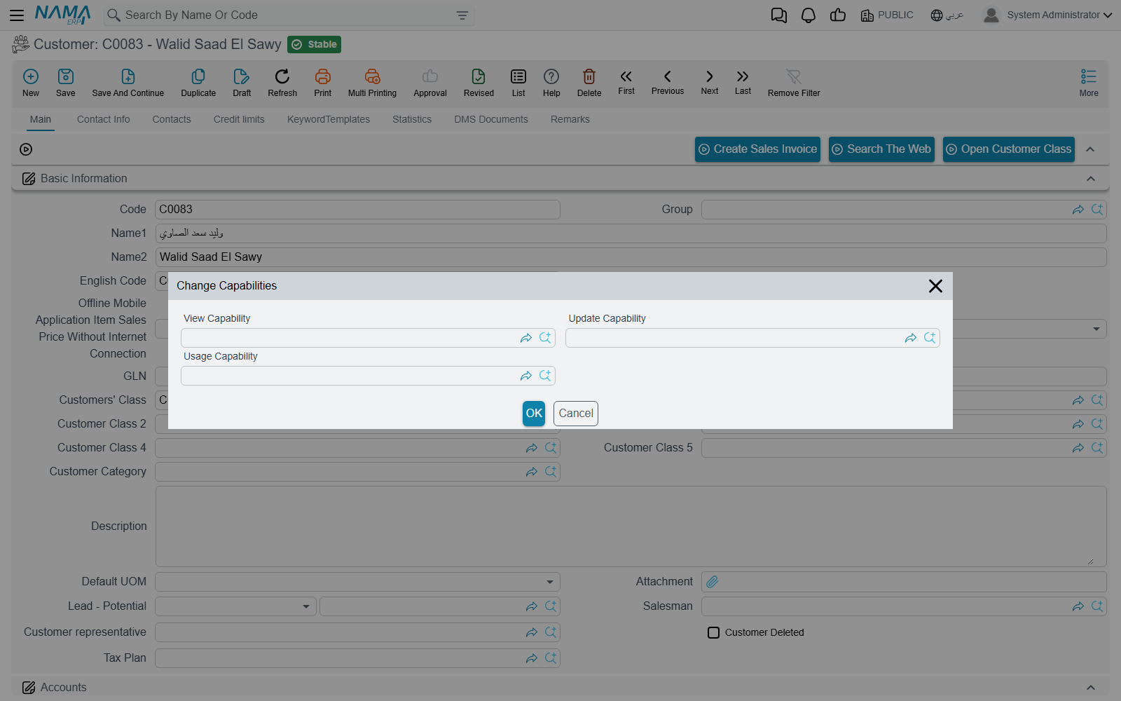Click the Name2 field Walid Saad El Sawy
Viewport: 1121px width, 701px height.
(x=631, y=257)
